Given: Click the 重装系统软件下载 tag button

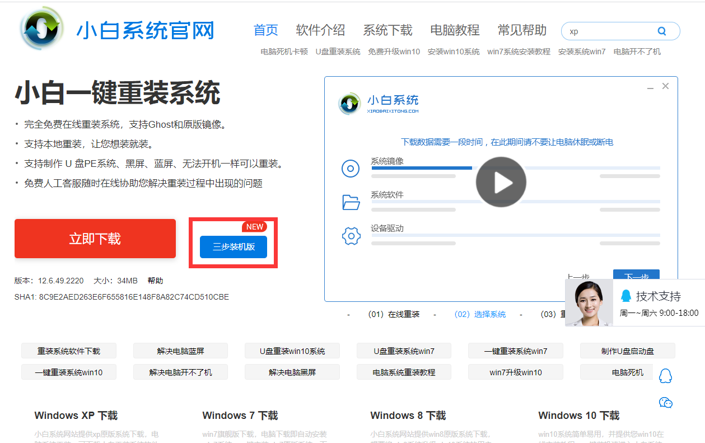Looking at the screenshot, I should (x=69, y=351).
